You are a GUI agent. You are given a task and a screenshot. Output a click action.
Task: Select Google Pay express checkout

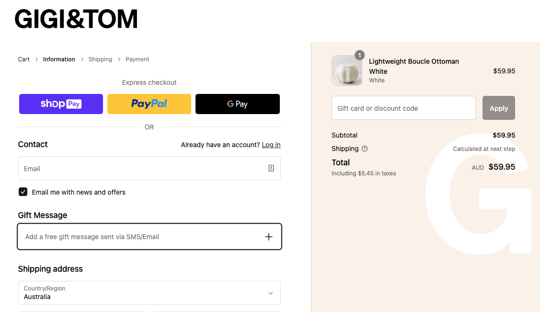(x=238, y=104)
